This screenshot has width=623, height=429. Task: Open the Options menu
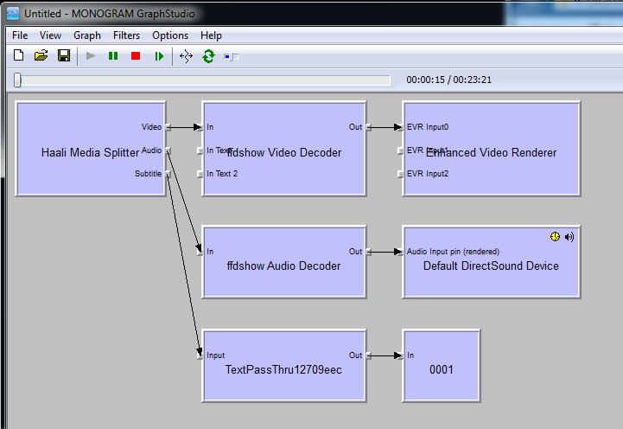coord(170,35)
